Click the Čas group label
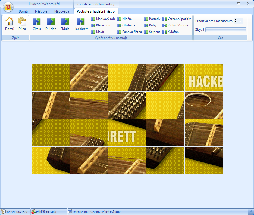Screen dimensions: 254x215 coord(221,38)
